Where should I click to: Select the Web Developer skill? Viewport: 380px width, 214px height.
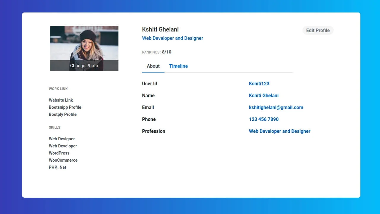point(63,146)
